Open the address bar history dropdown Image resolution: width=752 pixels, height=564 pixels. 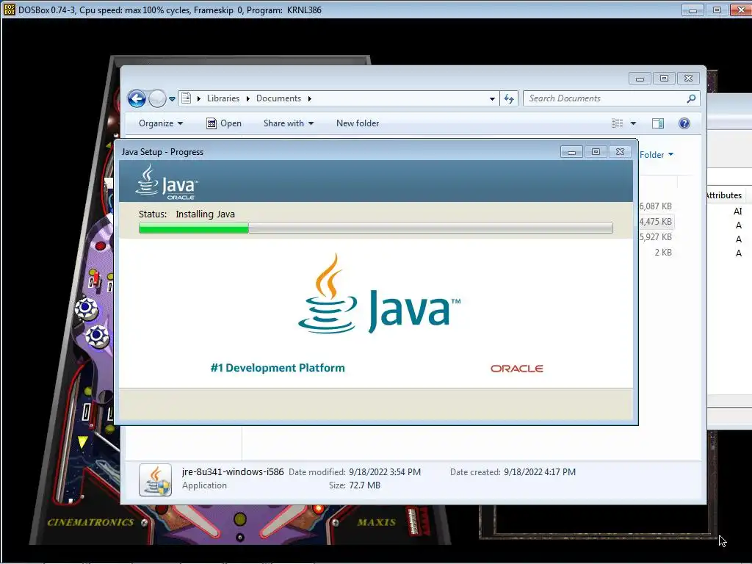[492, 99]
